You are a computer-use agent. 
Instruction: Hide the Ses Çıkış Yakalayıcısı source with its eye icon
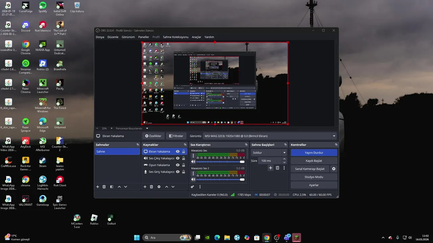pos(178,158)
